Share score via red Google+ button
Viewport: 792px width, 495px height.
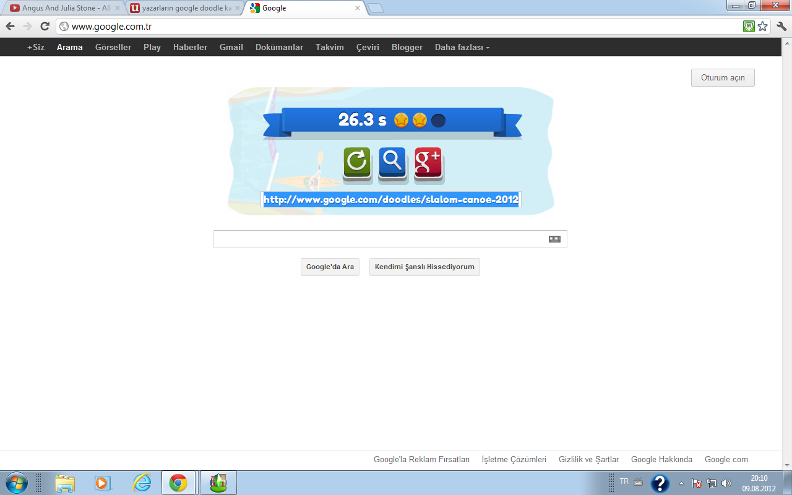428,163
